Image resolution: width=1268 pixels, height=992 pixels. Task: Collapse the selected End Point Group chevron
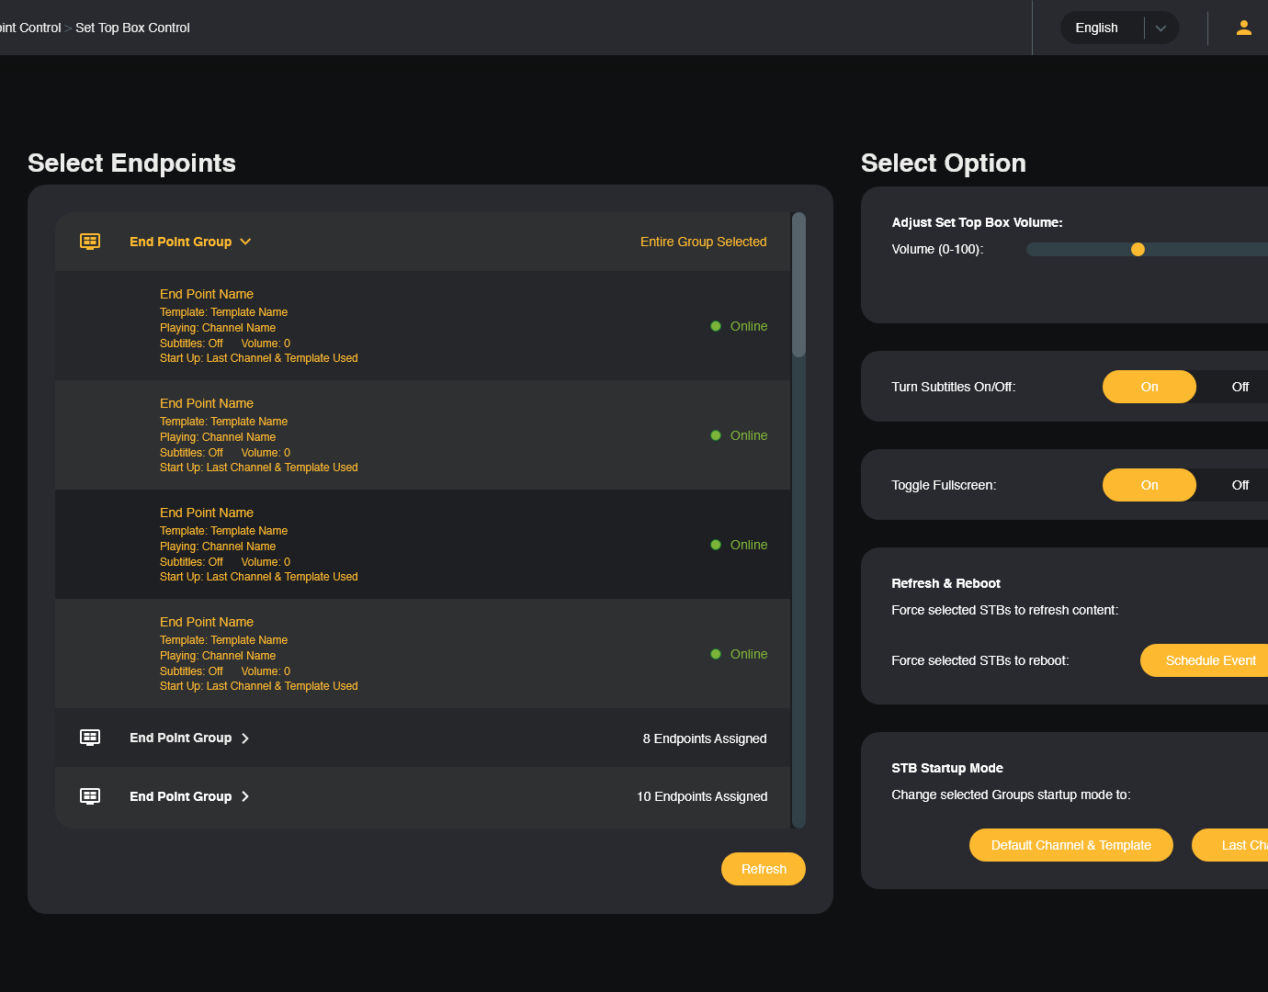245,242
